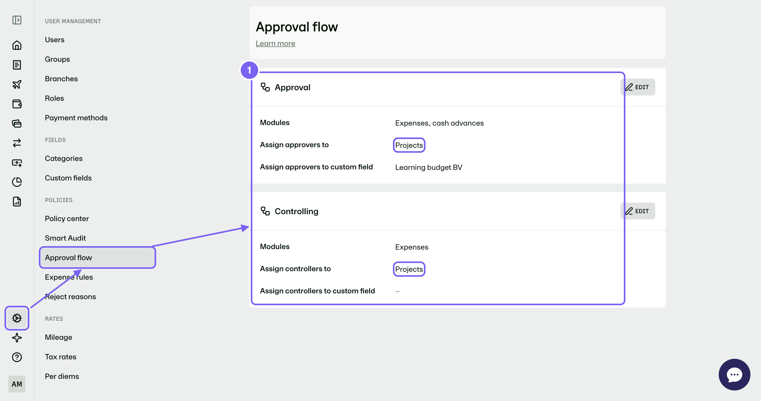The width and height of the screenshot is (761, 401).
Task: Click the Approval section flow icon
Action: point(265,87)
